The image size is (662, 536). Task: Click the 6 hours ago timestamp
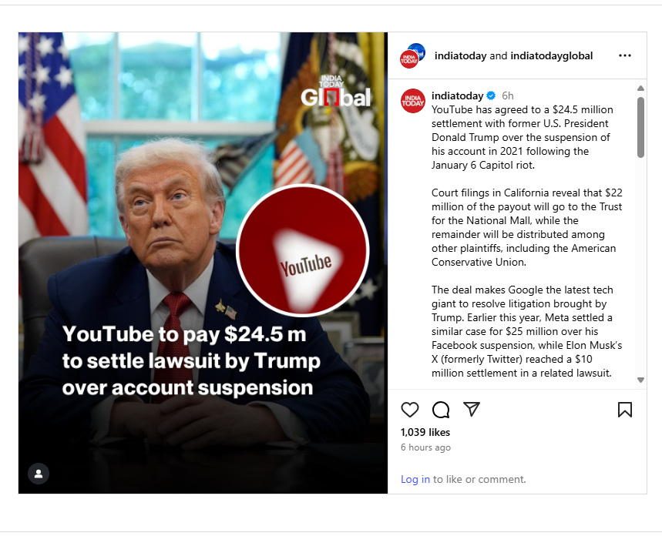click(x=425, y=447)
